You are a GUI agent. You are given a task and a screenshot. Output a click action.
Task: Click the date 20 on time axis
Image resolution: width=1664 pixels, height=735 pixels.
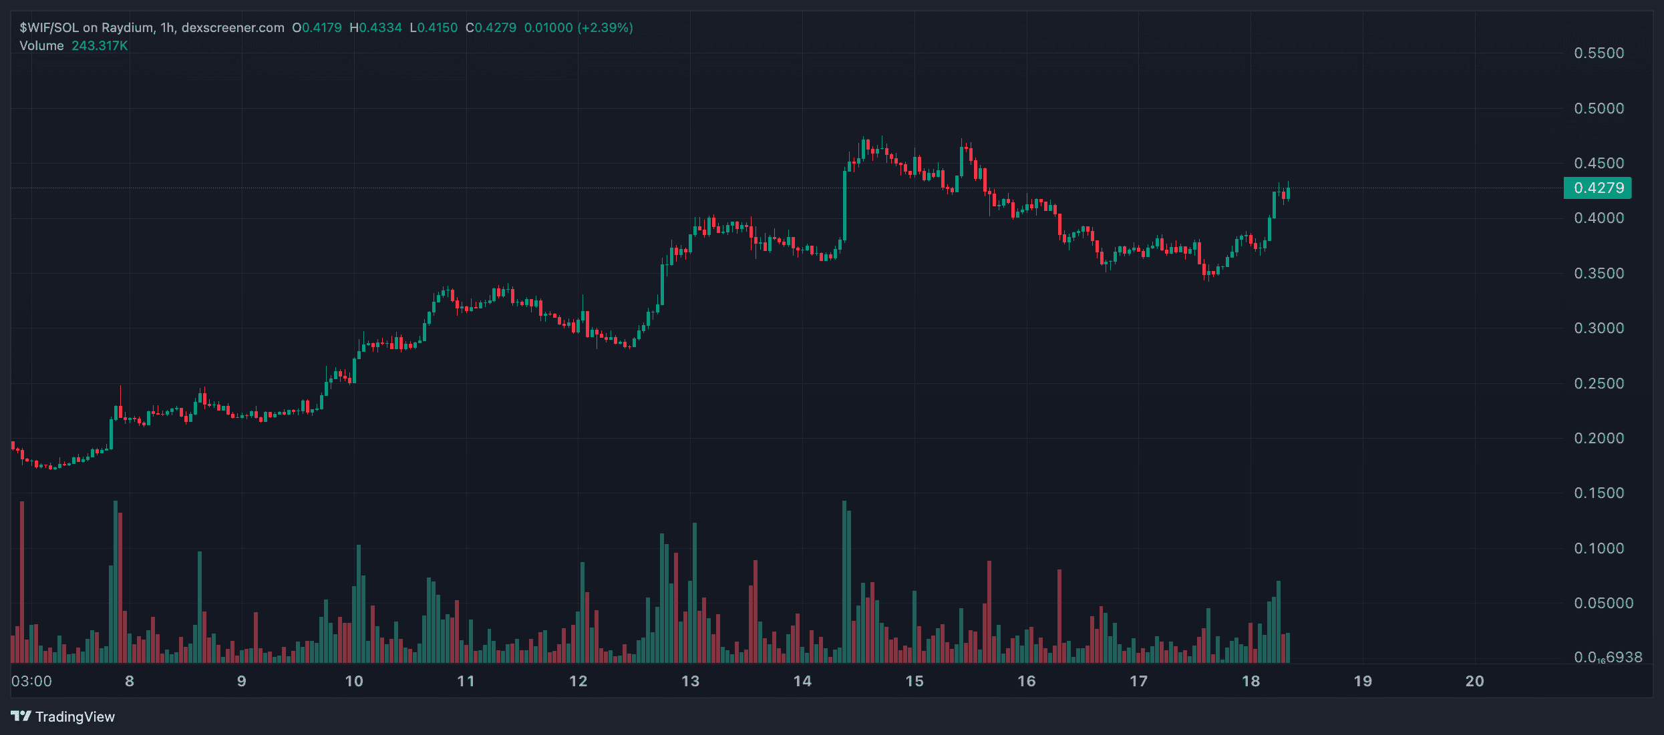[1475, 681]
